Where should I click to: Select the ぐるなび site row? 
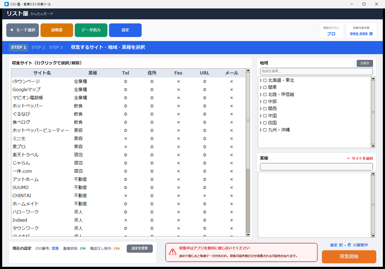tap(128, 114)
